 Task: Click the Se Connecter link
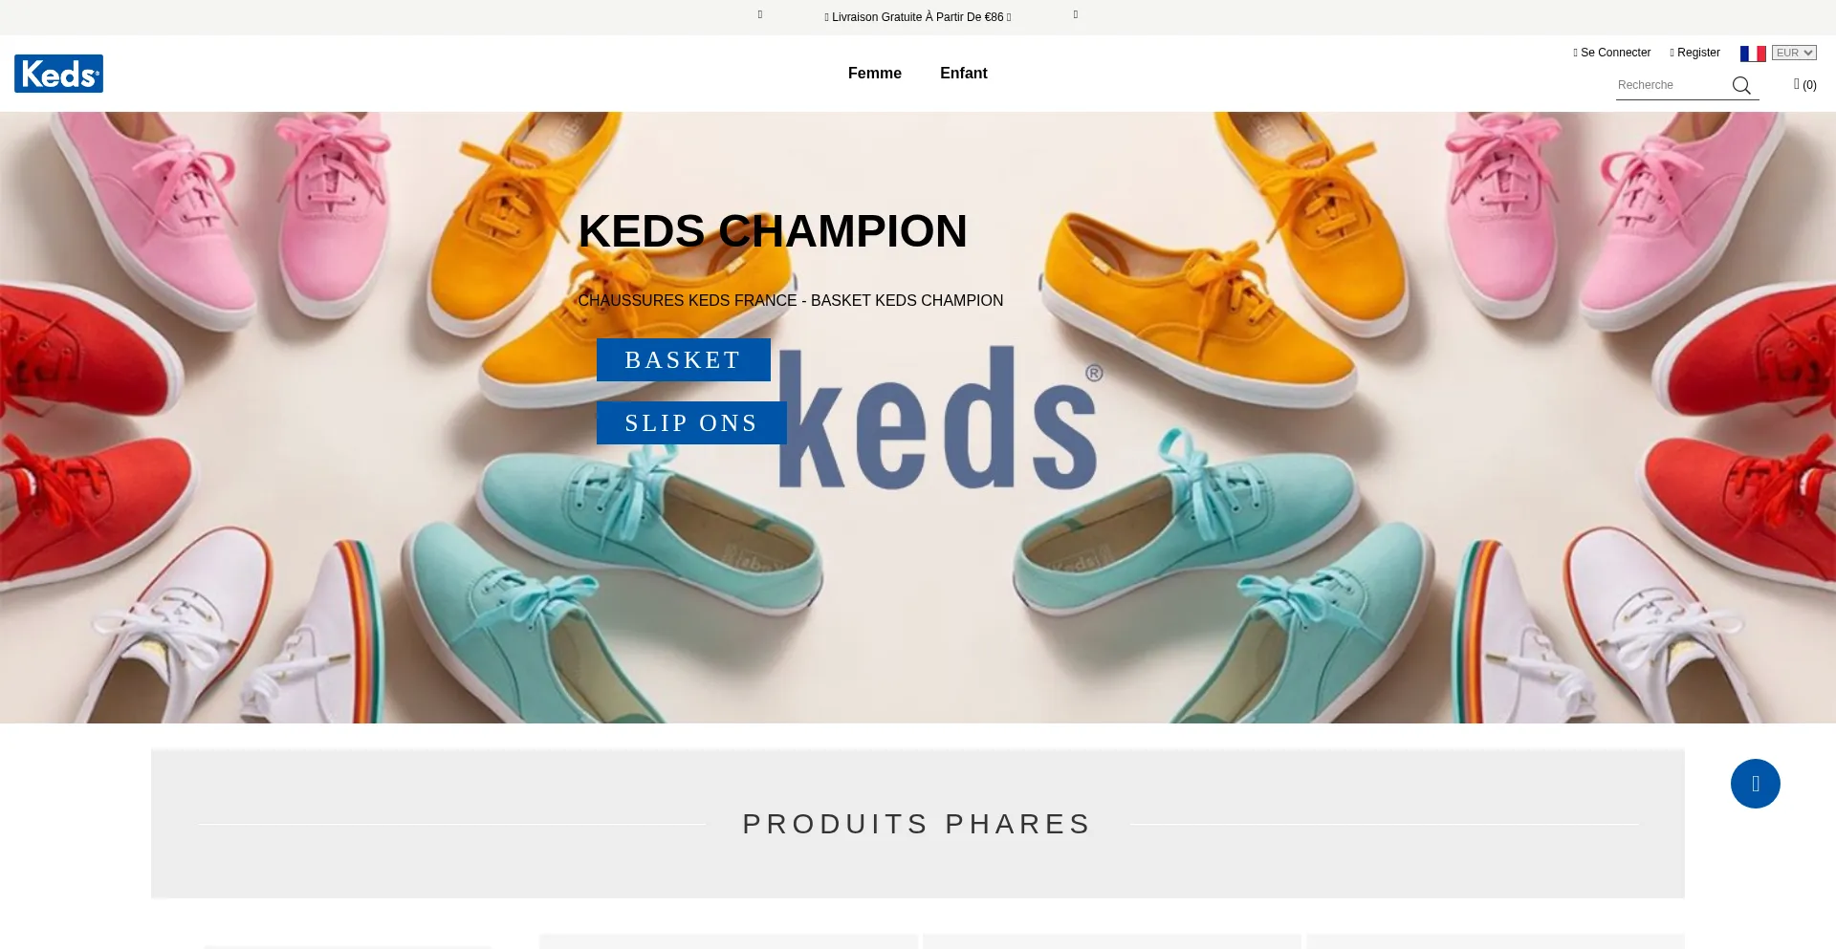click(1612, 53)
